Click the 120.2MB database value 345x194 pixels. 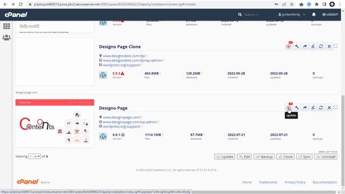pyautogui.click(x=193, y=73)
